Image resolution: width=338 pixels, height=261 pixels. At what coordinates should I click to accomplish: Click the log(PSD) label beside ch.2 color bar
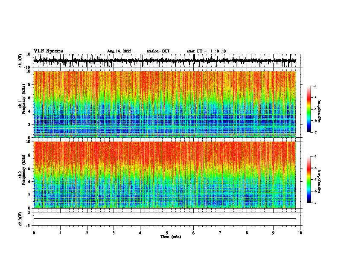click(320, 181)
